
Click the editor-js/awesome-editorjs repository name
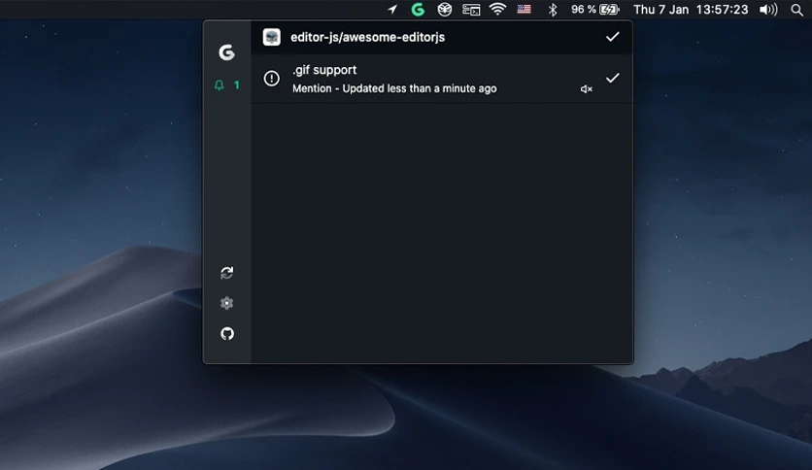pos(368,37)
